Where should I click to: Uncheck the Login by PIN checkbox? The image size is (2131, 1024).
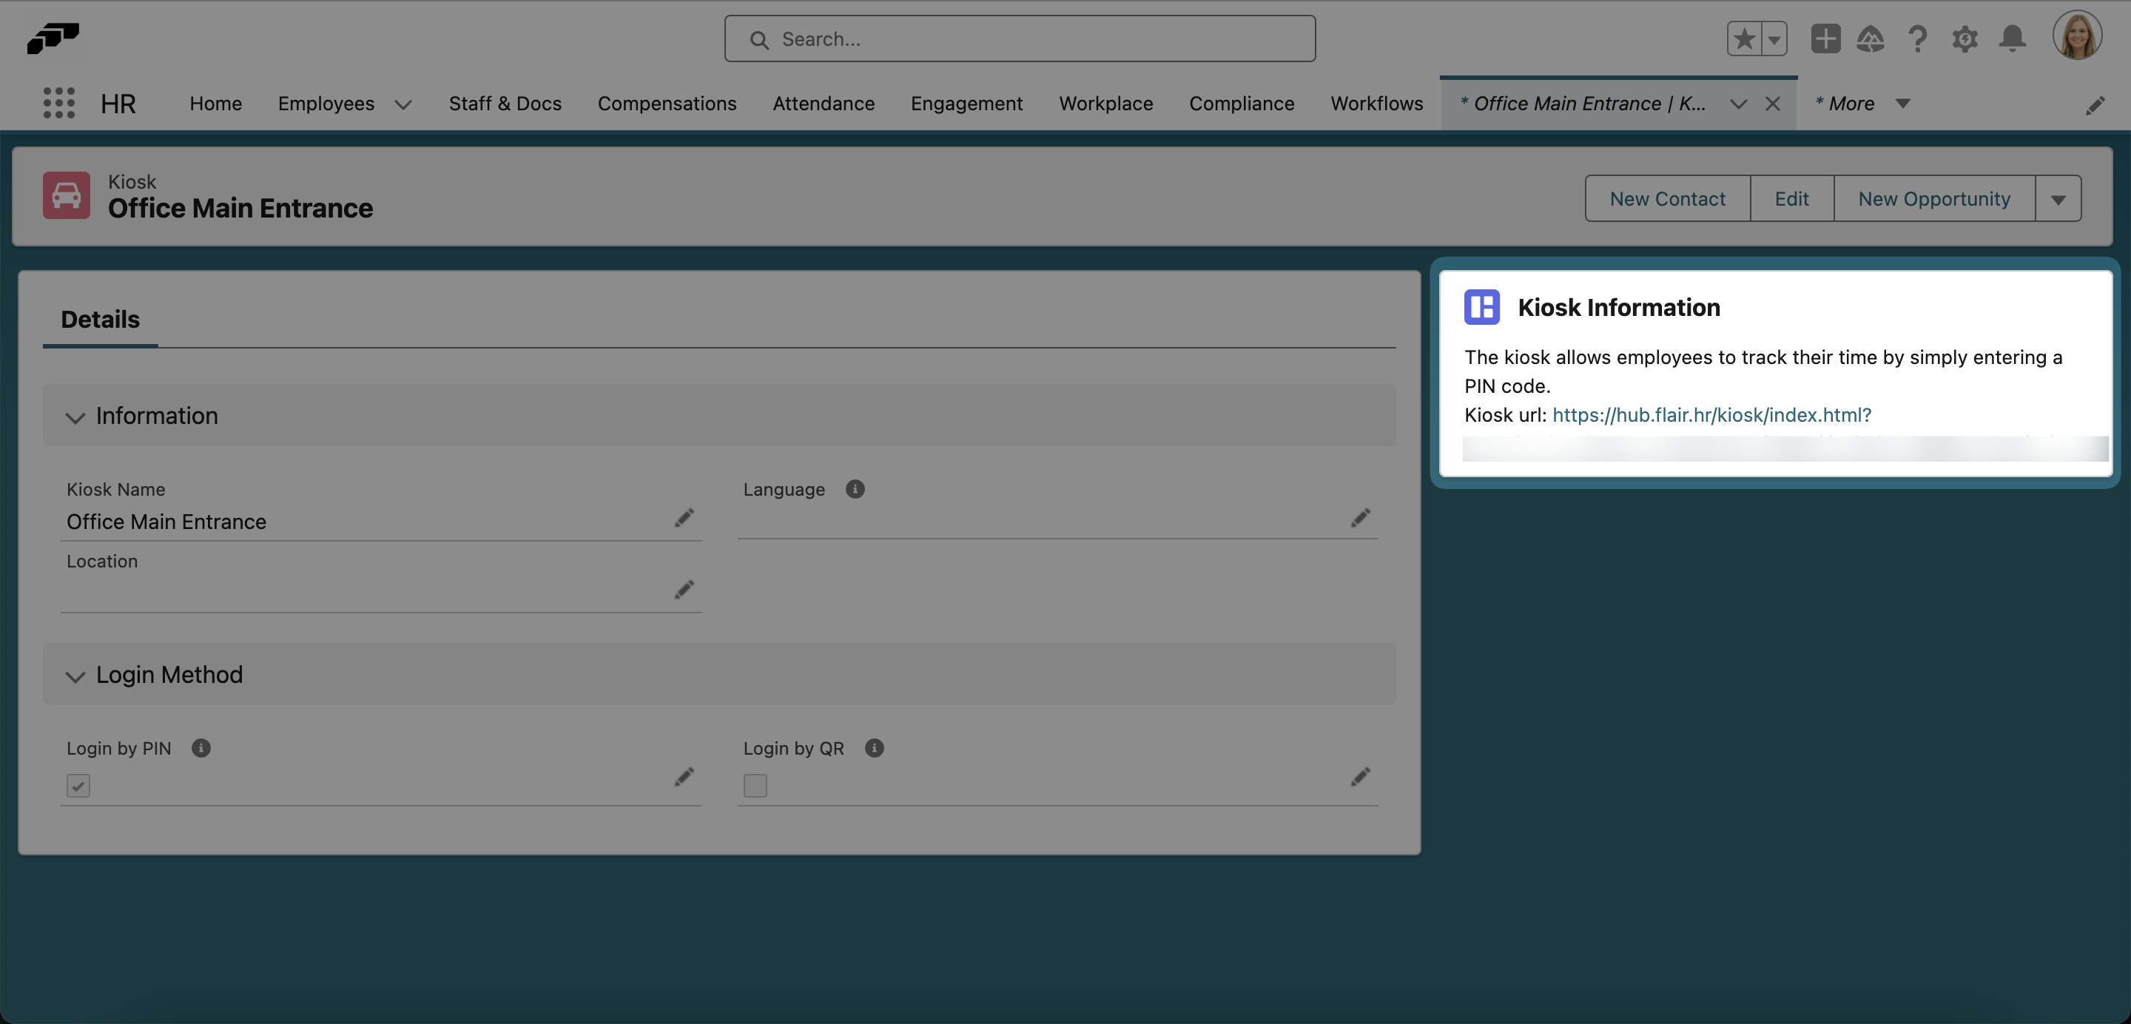[78, 785]
